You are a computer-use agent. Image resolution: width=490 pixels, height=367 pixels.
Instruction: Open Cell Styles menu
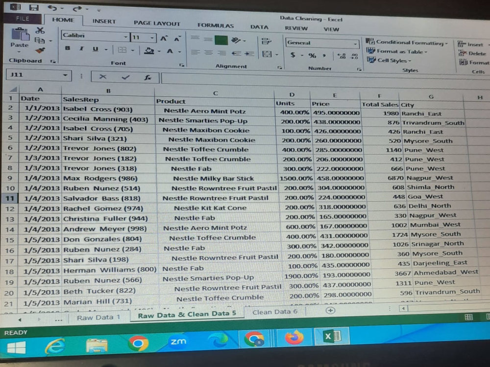point(390,60)
